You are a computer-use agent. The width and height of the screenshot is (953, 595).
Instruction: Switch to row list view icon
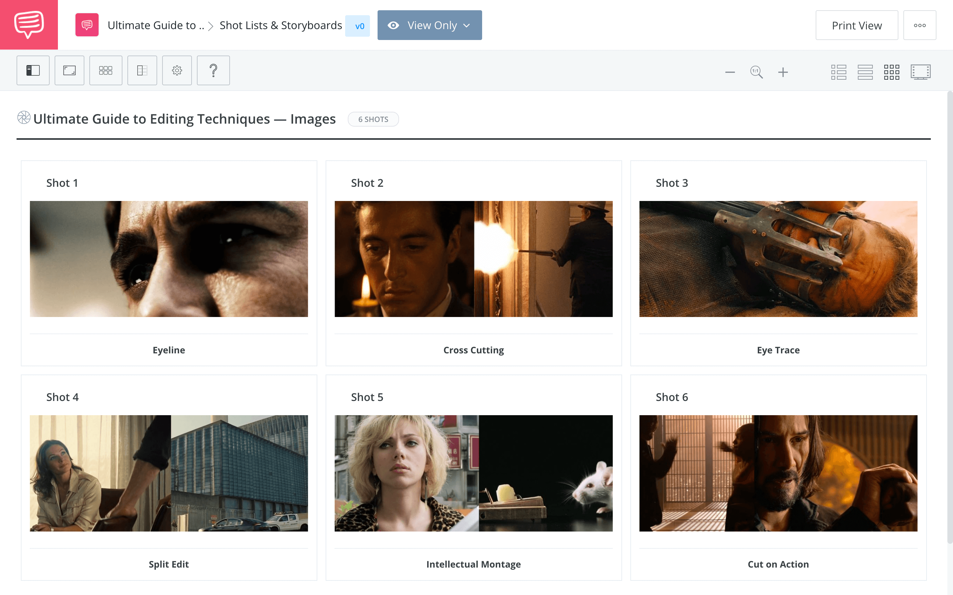(x=865, y=72)
